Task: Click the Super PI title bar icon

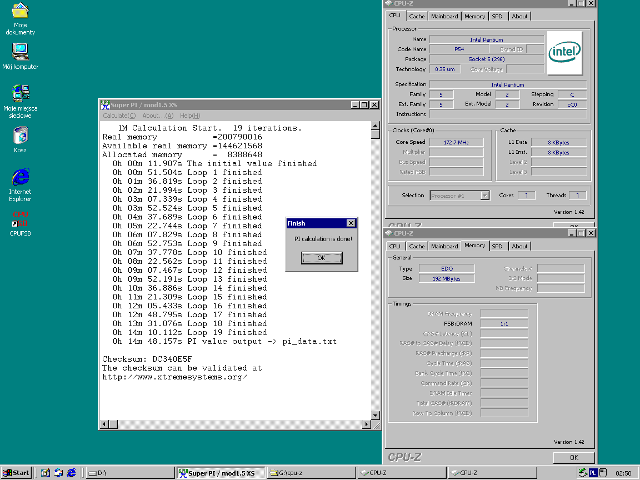Action: pos(106,105)
